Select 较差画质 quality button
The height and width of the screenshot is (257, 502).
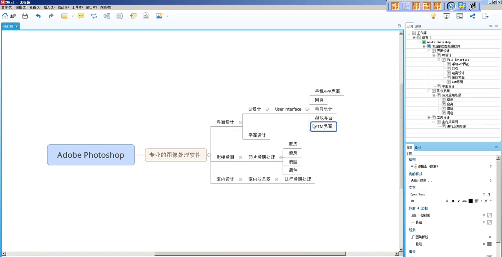(x=437, y=6)
